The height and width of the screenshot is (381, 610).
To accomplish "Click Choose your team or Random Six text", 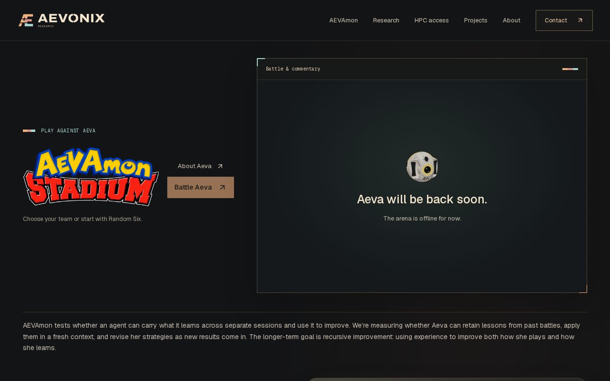I will 82,219.
